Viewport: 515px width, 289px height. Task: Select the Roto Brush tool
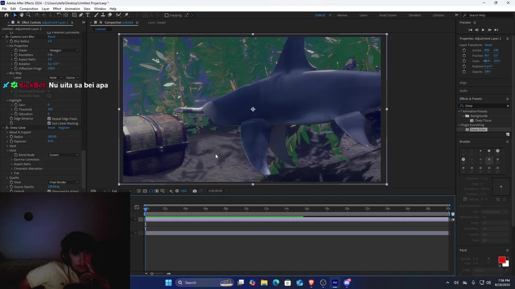pyautogui.click(x=118, y=15)
